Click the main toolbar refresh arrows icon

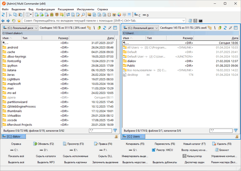(x=3, y=15)
